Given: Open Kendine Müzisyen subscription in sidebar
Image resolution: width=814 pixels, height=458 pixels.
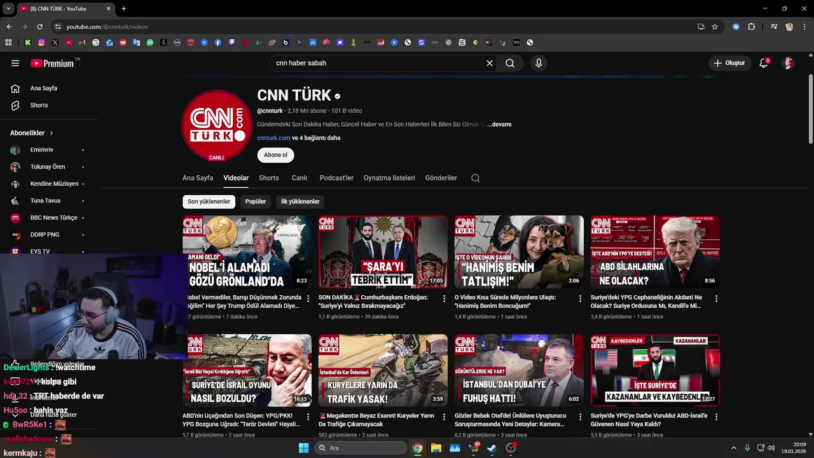Looking at the screenshot, I should 54,184.
